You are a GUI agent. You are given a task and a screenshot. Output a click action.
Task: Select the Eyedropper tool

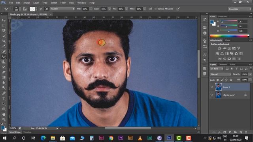4,46
